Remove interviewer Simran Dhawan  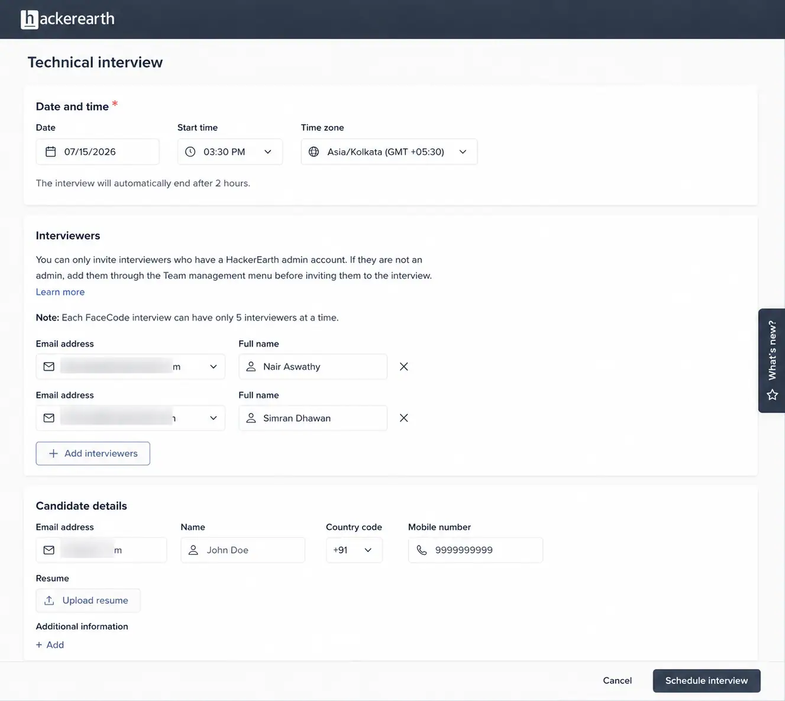(x=404, y=418)
